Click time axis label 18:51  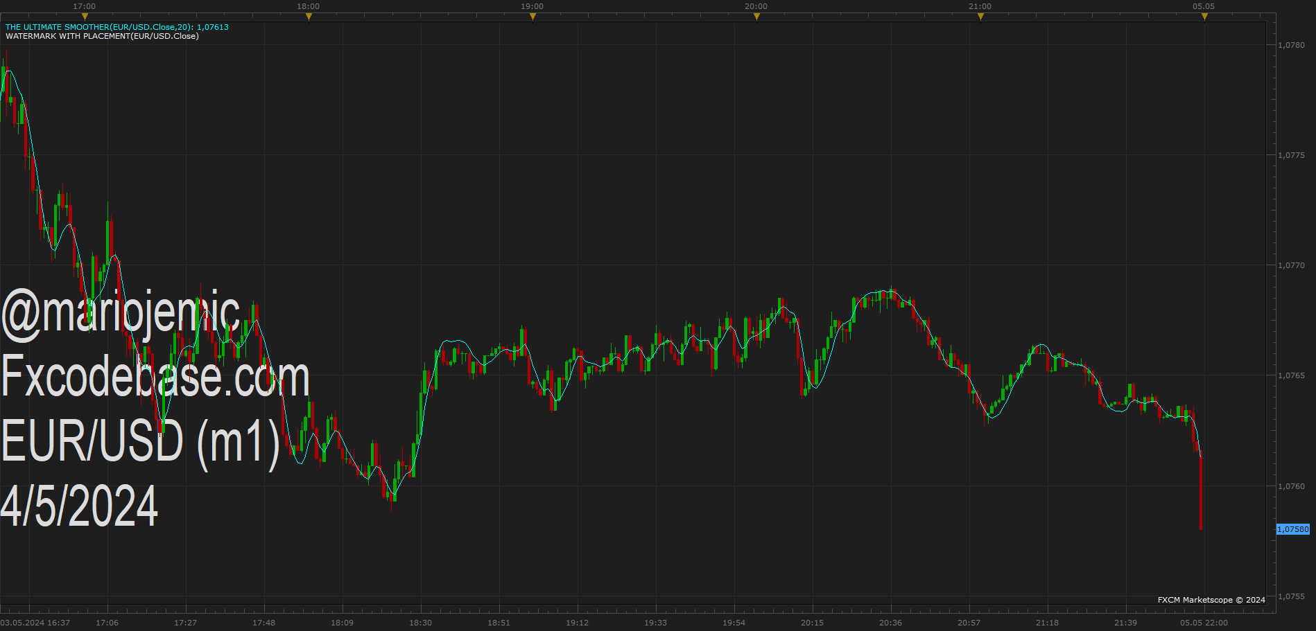click(499, 623)
